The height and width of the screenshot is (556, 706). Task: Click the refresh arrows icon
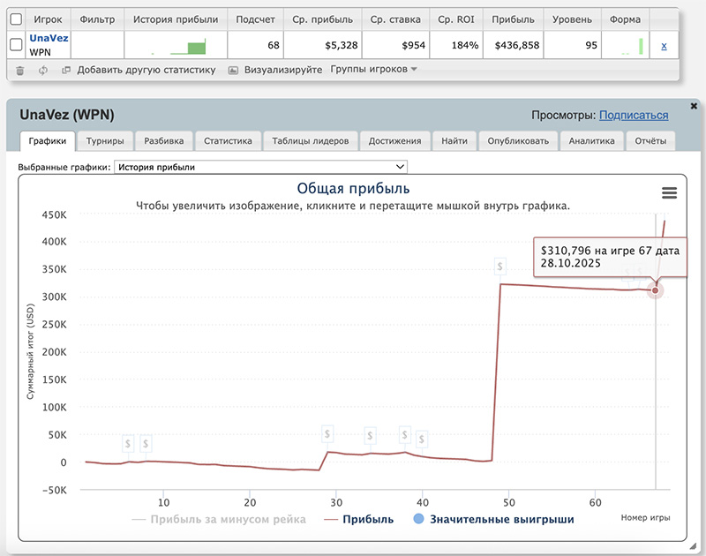point(42,70)
